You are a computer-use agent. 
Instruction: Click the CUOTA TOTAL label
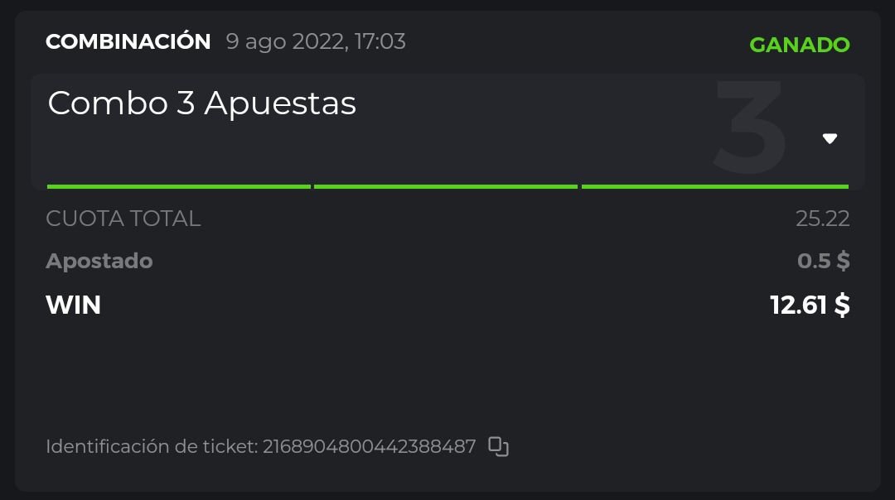click(x=123, y=219)
